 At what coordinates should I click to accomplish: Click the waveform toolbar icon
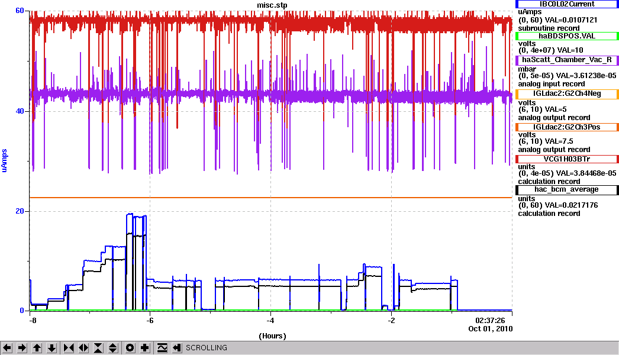162,348
